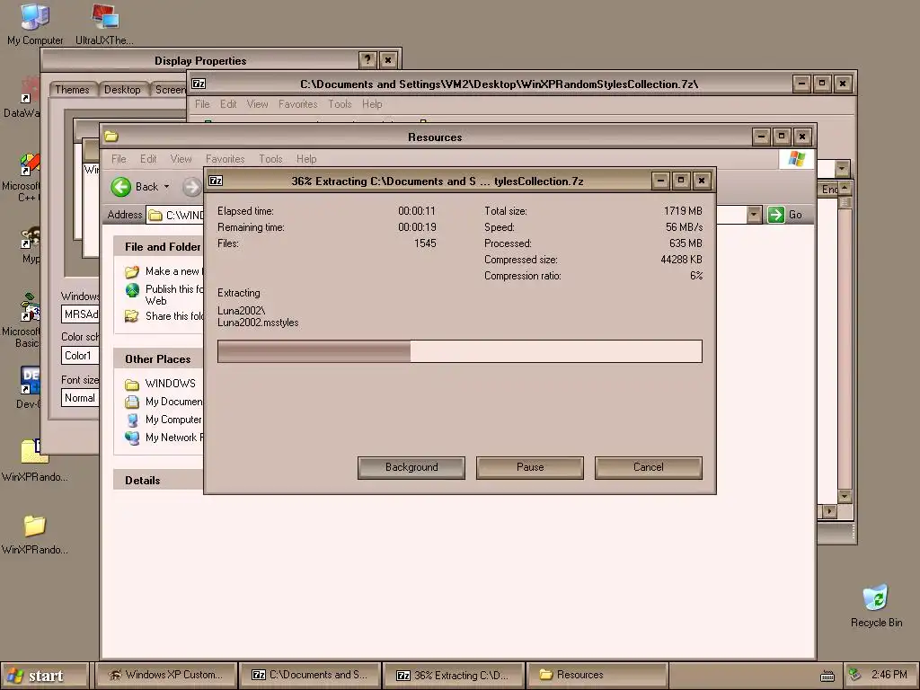Open Help menu in Resources window
The width and height of the screenshot is (920, 690).
point(306,159)
